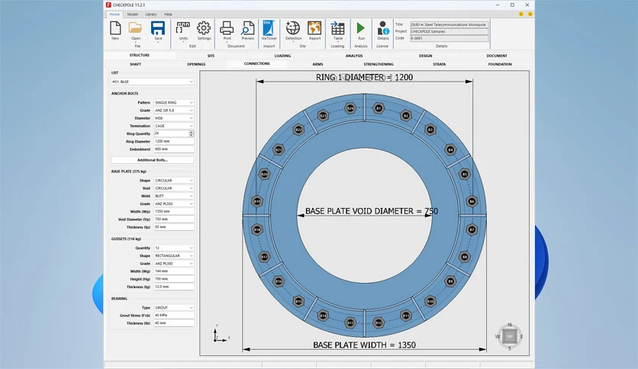The width and height of the screenshot is (638, 369).
Task: Edit the gusset Height (Hg) field
Action: point(174,279)
